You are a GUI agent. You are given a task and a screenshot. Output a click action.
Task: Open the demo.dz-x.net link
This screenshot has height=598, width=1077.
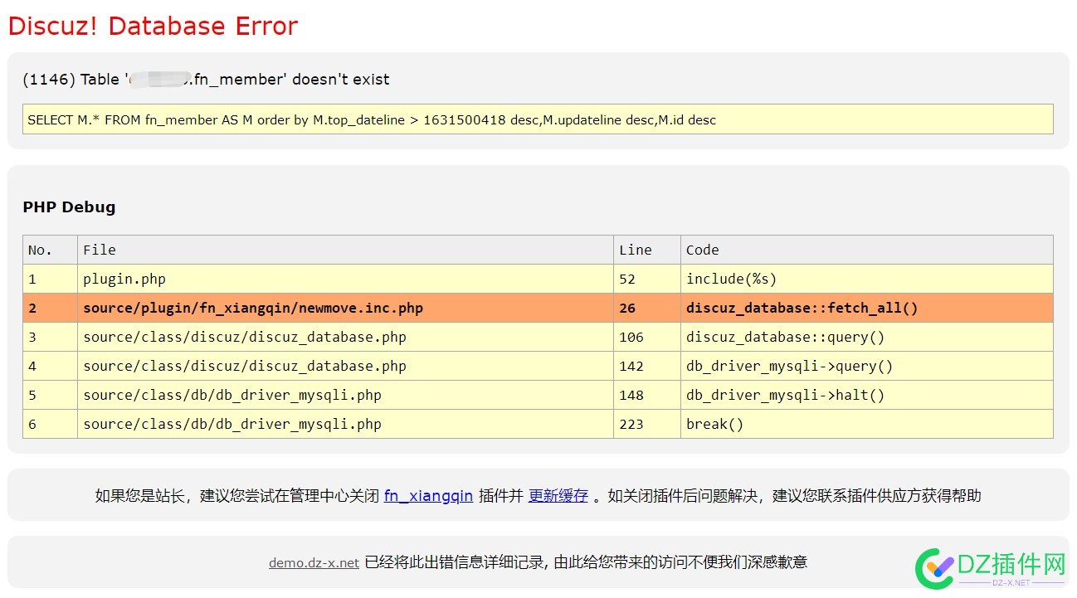click(x=314, y=562)
